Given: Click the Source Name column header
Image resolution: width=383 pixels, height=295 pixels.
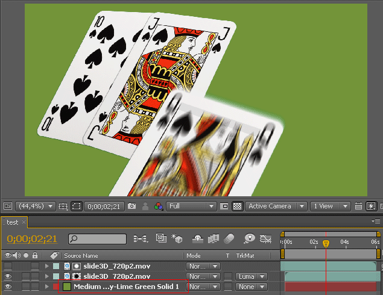Looking at the screenshot, I should pos(81,255).
